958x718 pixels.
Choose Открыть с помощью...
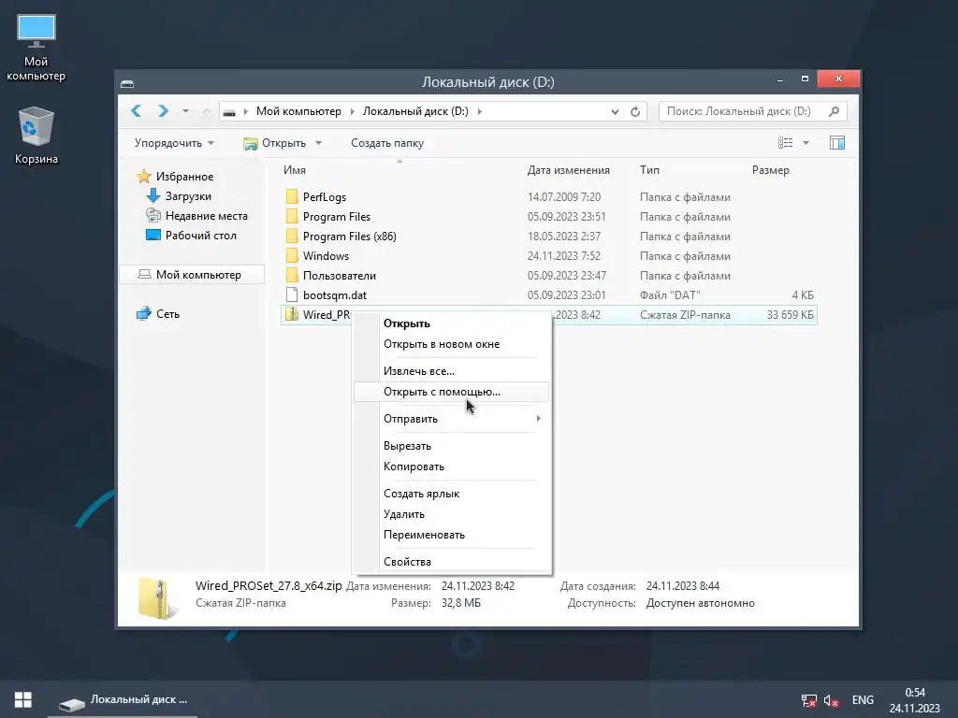[452, 392]
